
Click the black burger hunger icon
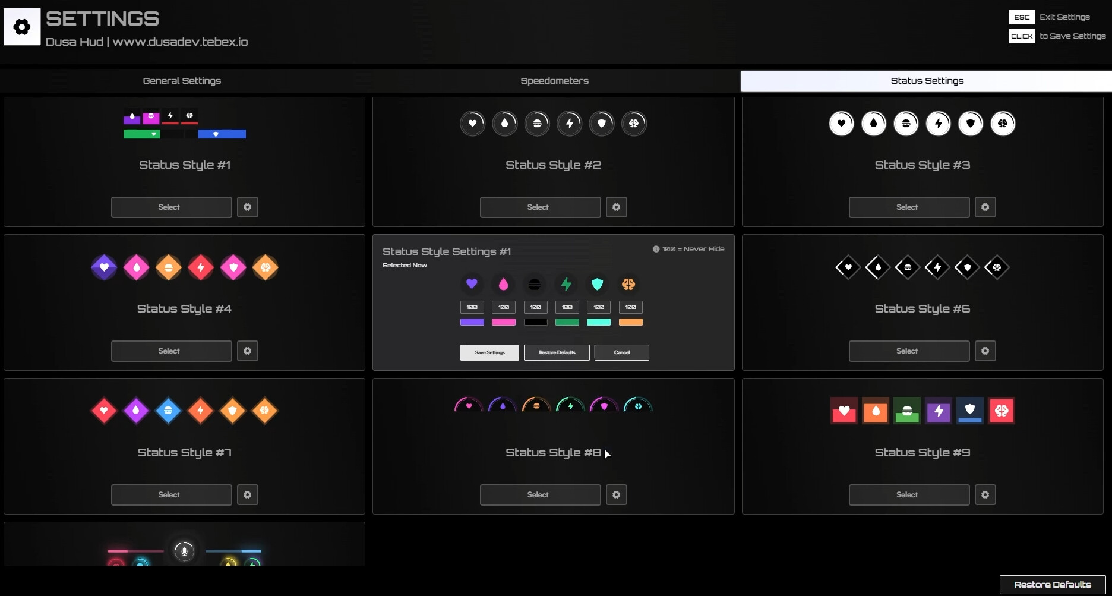(x=535, y=285)
